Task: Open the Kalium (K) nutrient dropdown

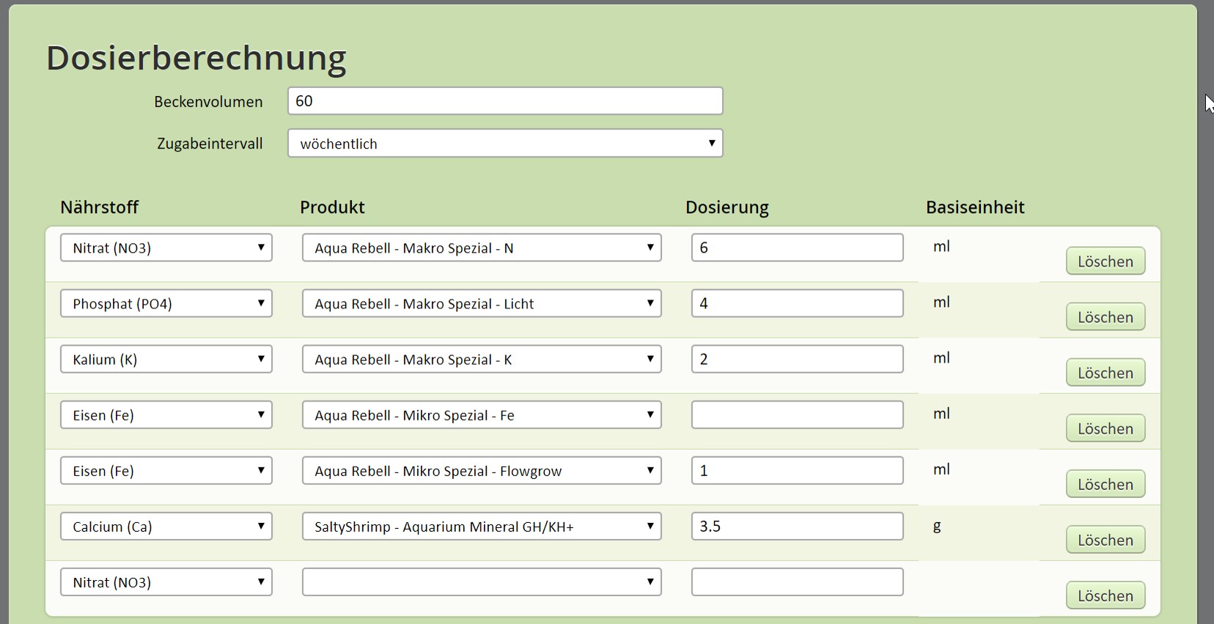Action: (166, 359)
